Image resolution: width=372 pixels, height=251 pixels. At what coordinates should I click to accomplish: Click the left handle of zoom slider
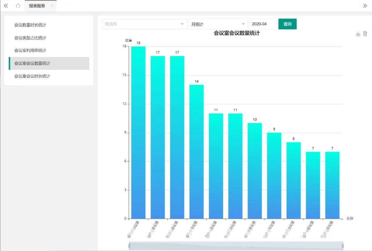coord(130,245)
